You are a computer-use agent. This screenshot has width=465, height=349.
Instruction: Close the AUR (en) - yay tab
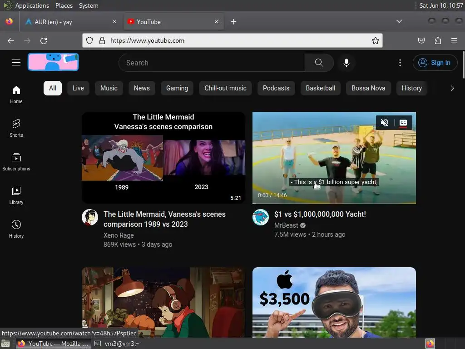click(x=114, y=21)
